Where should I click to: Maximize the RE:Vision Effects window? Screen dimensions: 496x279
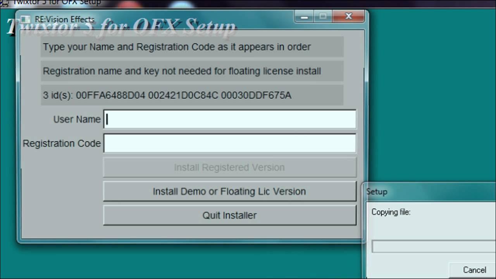click(x=323, y=17)
